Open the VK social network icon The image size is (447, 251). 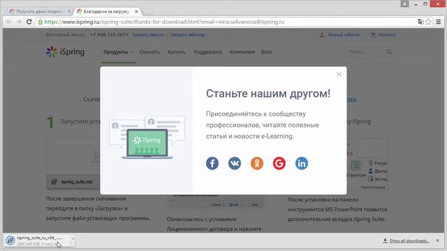[235, 163]
